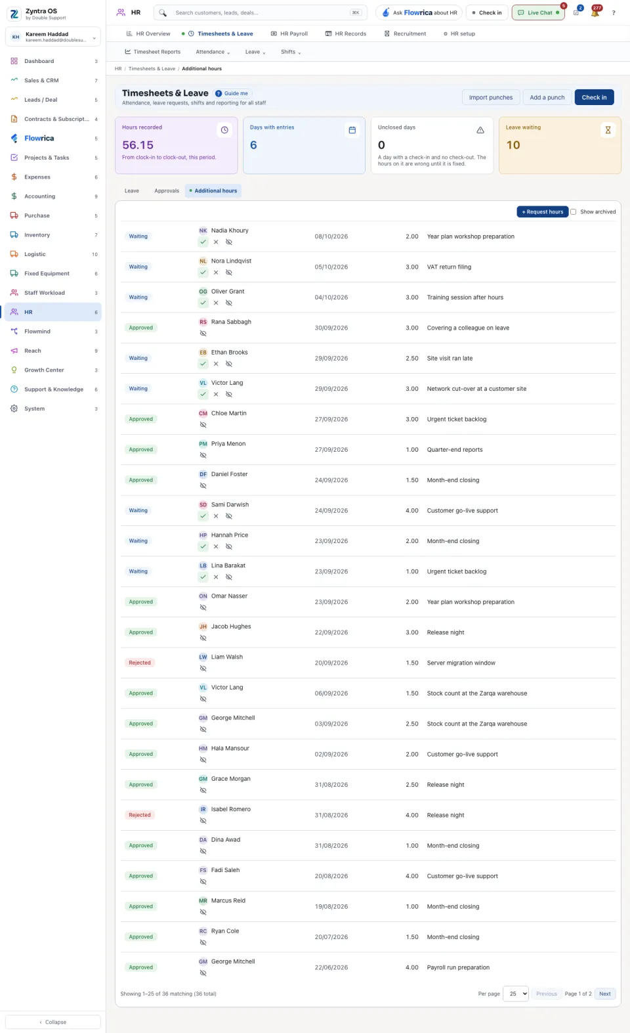
Task: Hide Liam Walsh's entry with the eye-slash icon
Action: click(x=203, y=669)
